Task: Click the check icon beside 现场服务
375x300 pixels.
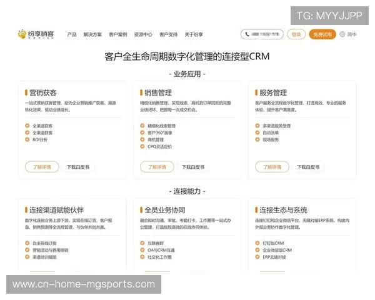Action: [x=257, y=139]
